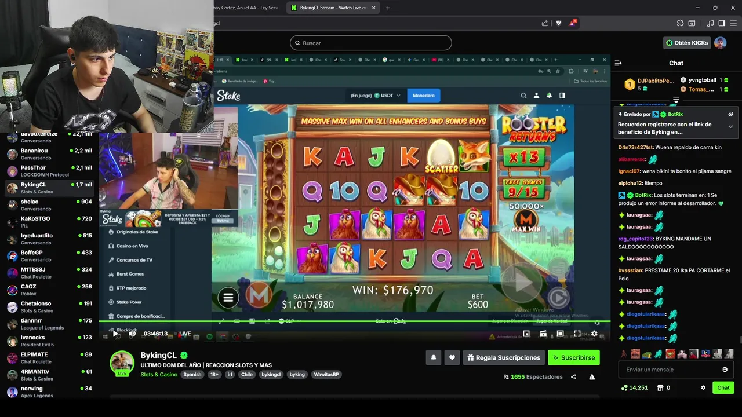Open byeduardito channel in sidebar
The height and width of the screenshot is (417, 742).
49,239
